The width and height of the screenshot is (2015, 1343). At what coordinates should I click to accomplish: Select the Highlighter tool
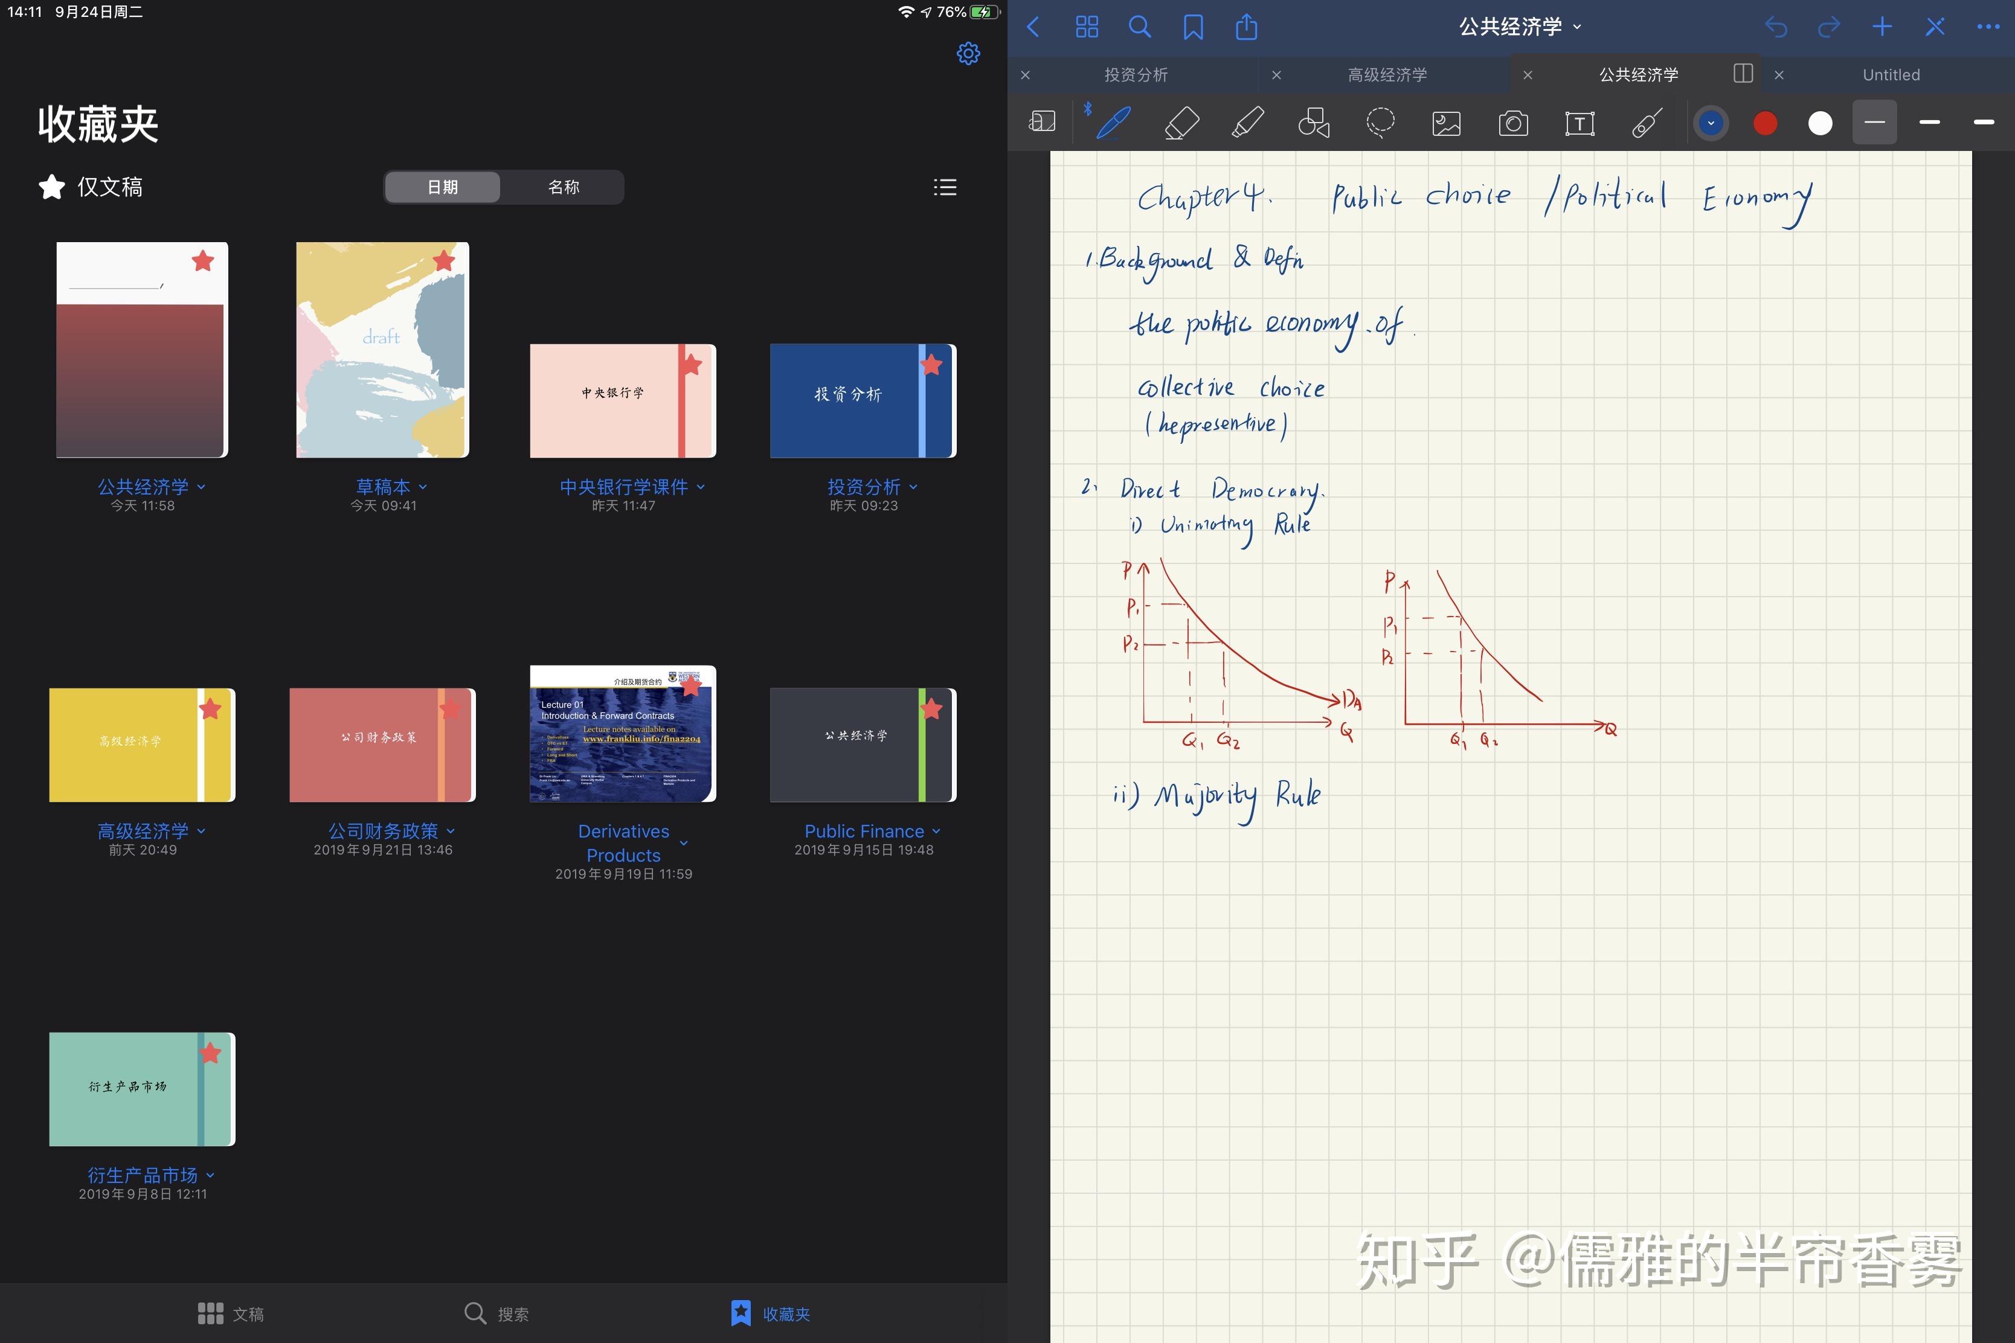tap(1247, 123)
